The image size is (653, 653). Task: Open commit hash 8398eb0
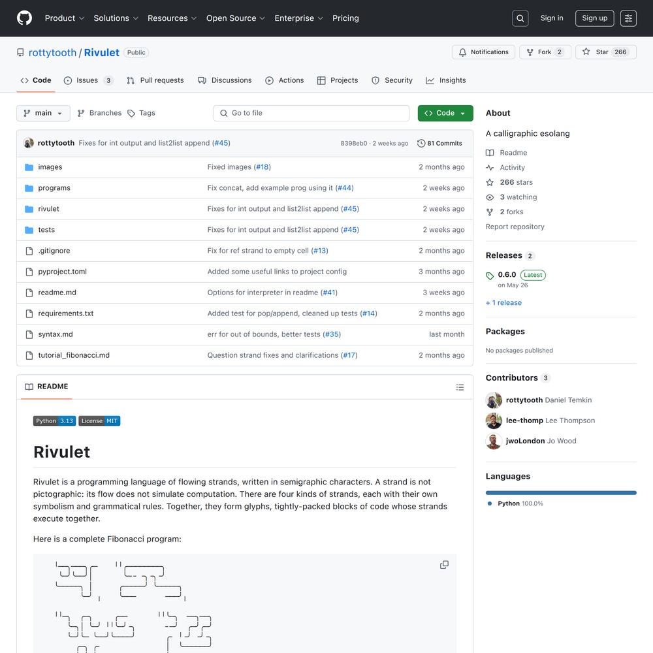tap(353, 143)
